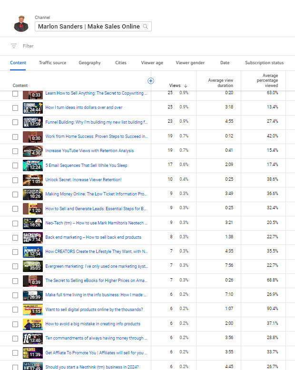The height and width of the screenshot is (370, 295).
Task: Open The Secret to Selling eBooks link
Action: pos(96,280)
